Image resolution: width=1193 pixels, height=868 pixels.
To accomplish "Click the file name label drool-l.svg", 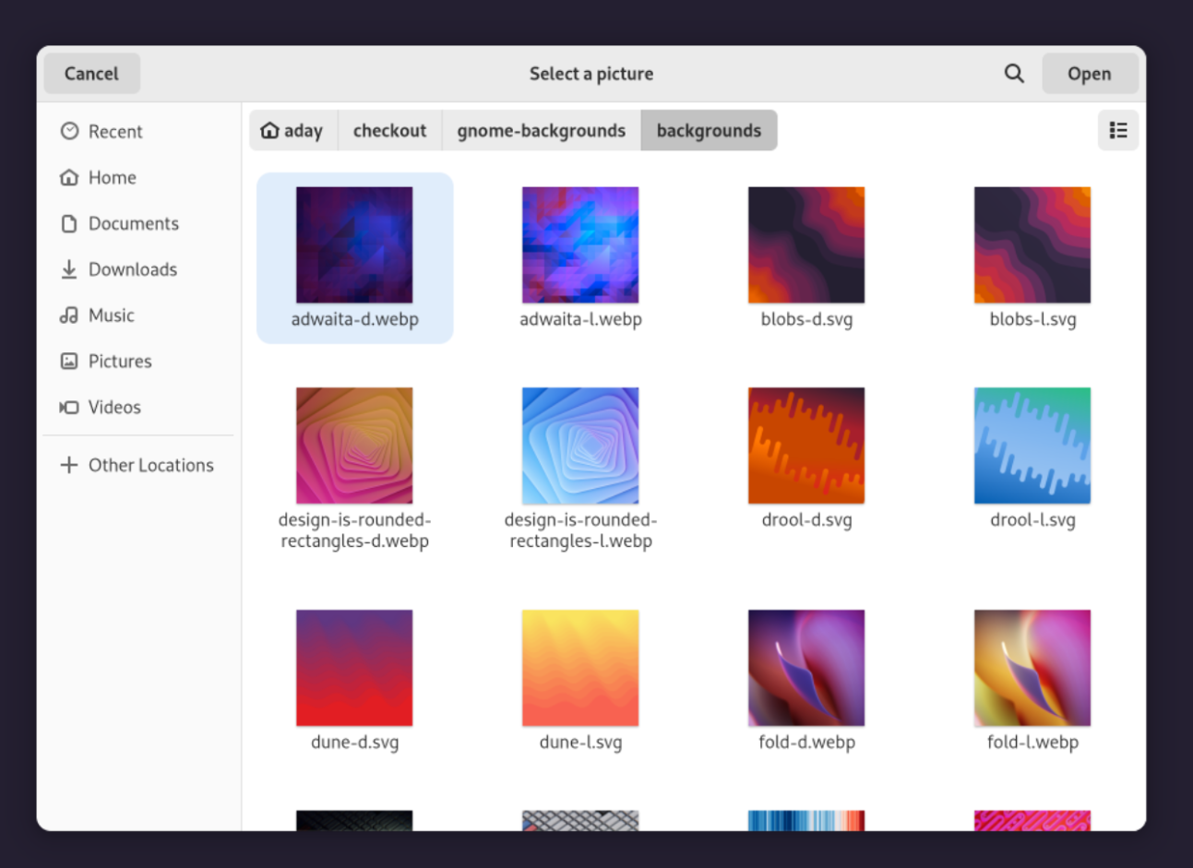I will [1032, 519].
